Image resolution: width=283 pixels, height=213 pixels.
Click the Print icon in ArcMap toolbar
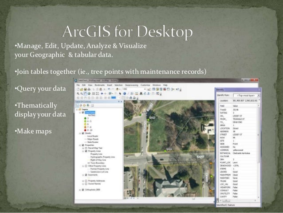coord(89,89)
